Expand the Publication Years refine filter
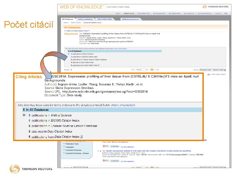The width and height of the screenshot is (237, 178). [72, 144]
